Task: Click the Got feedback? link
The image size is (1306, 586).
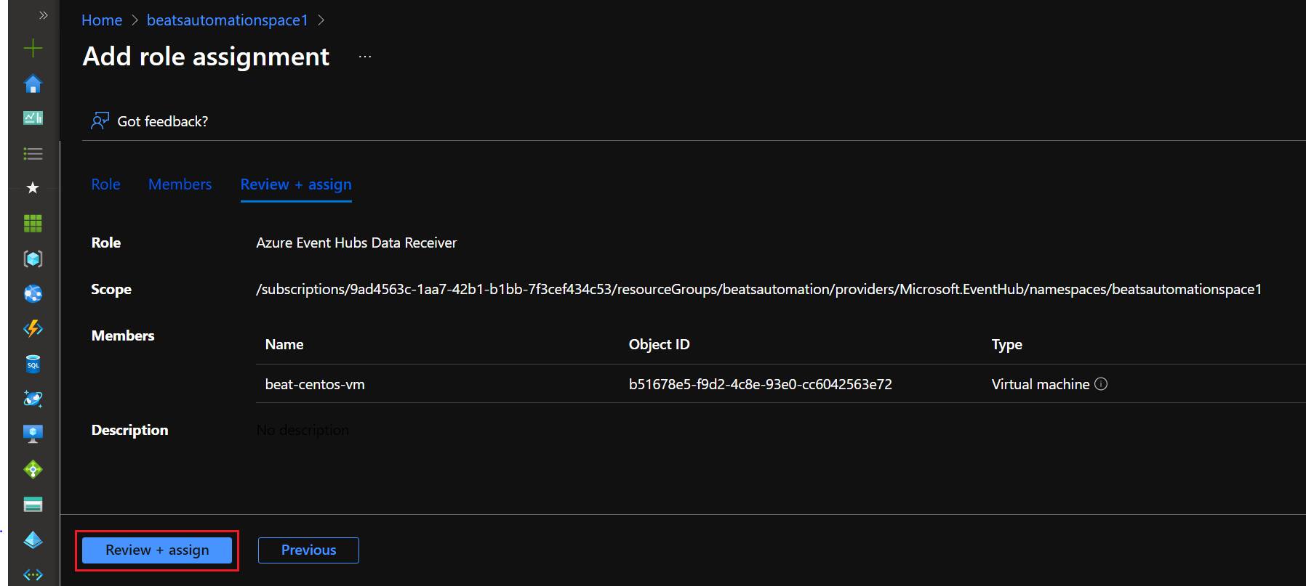Action: click(x=162, y=121)
